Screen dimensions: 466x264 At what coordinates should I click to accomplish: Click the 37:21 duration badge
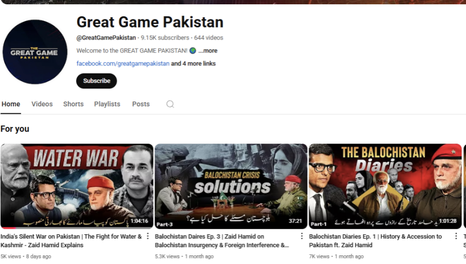click(295, 221)
